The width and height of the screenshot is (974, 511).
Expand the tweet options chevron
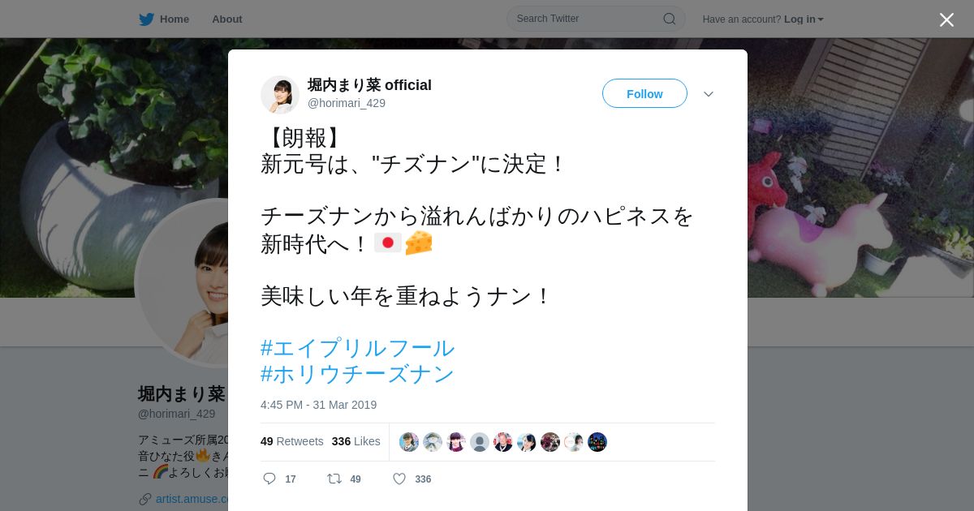tap(709, 94)
